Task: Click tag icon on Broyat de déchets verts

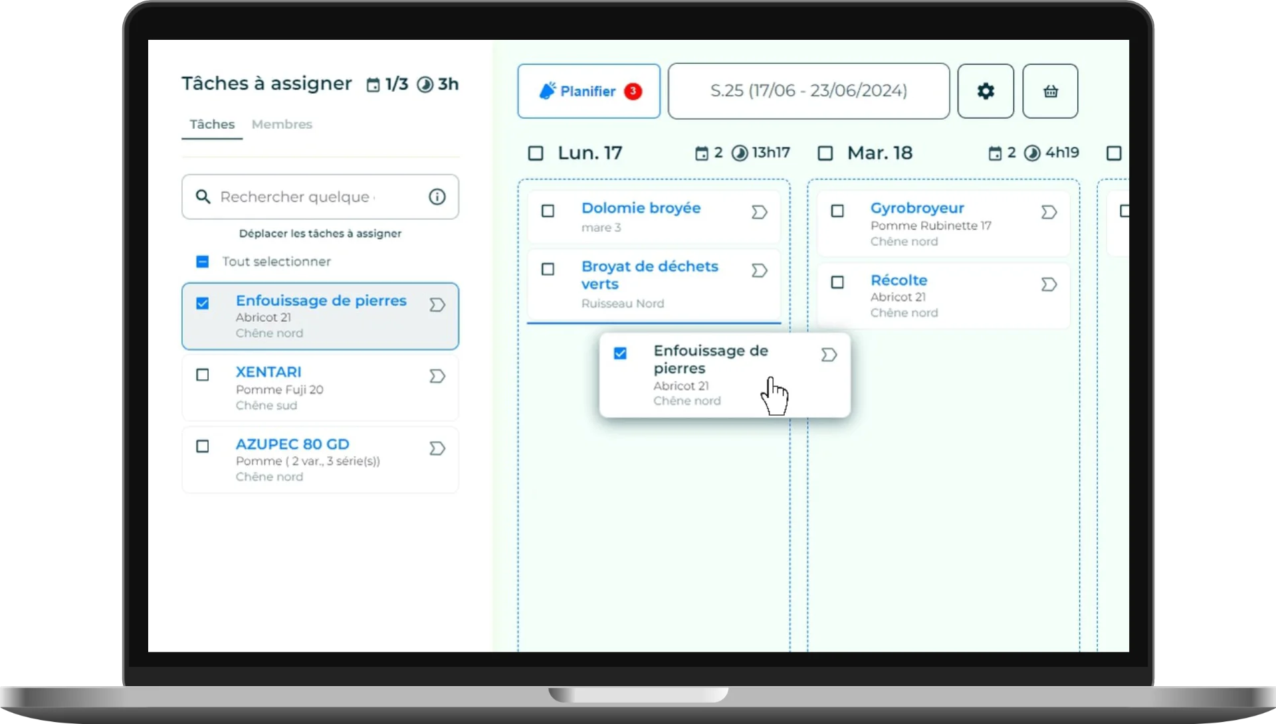Action: tap(759, 271)
